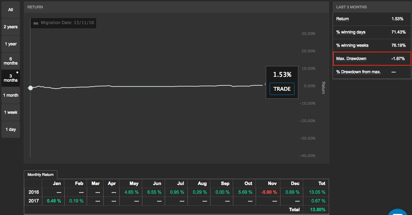
Task: Show returns for 1 week
Action: 10,112
